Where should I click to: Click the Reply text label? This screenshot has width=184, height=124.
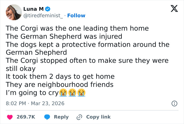(x=61, y=117)
